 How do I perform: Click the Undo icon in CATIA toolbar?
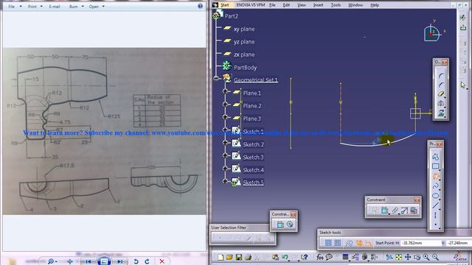click(x=285, y=257)
